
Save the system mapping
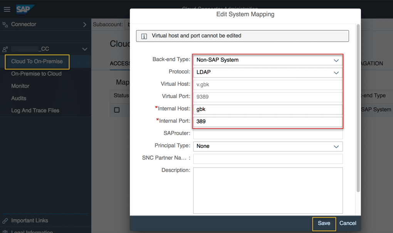(324, 223)
